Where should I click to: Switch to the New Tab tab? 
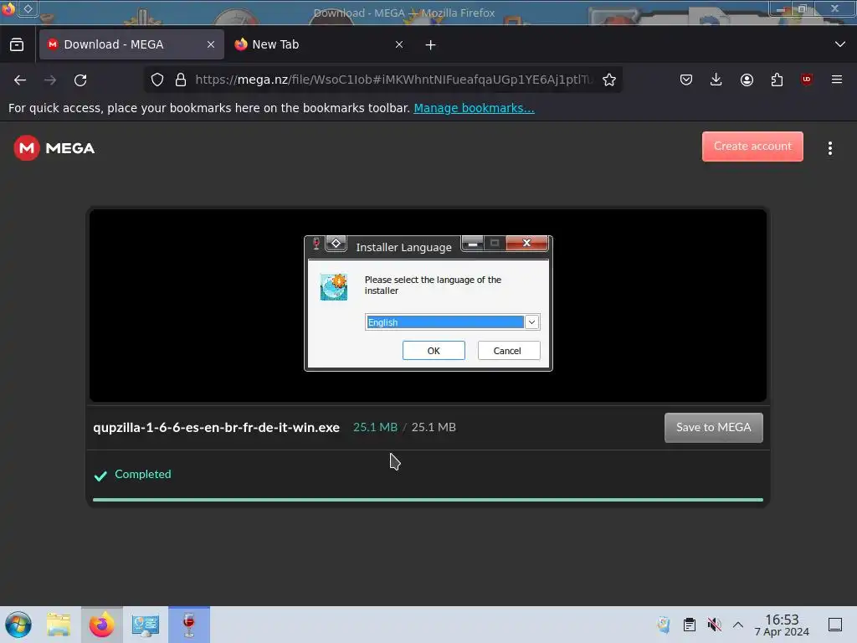320,44
